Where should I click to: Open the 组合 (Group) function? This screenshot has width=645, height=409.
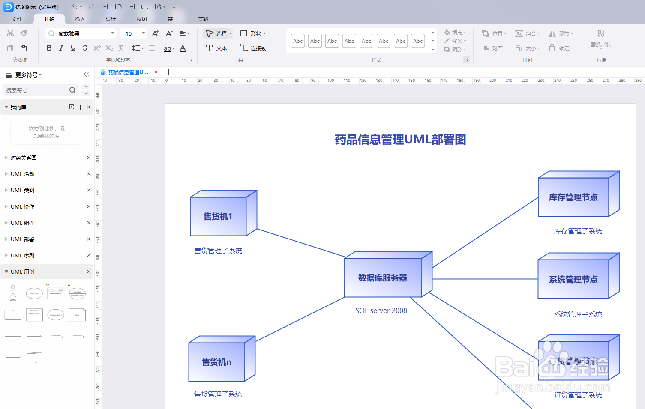[526, 33]
